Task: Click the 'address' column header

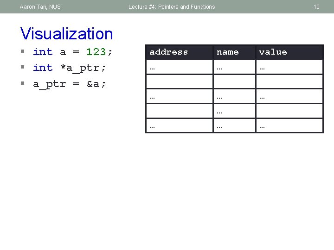Action: (x=180, y=52)
